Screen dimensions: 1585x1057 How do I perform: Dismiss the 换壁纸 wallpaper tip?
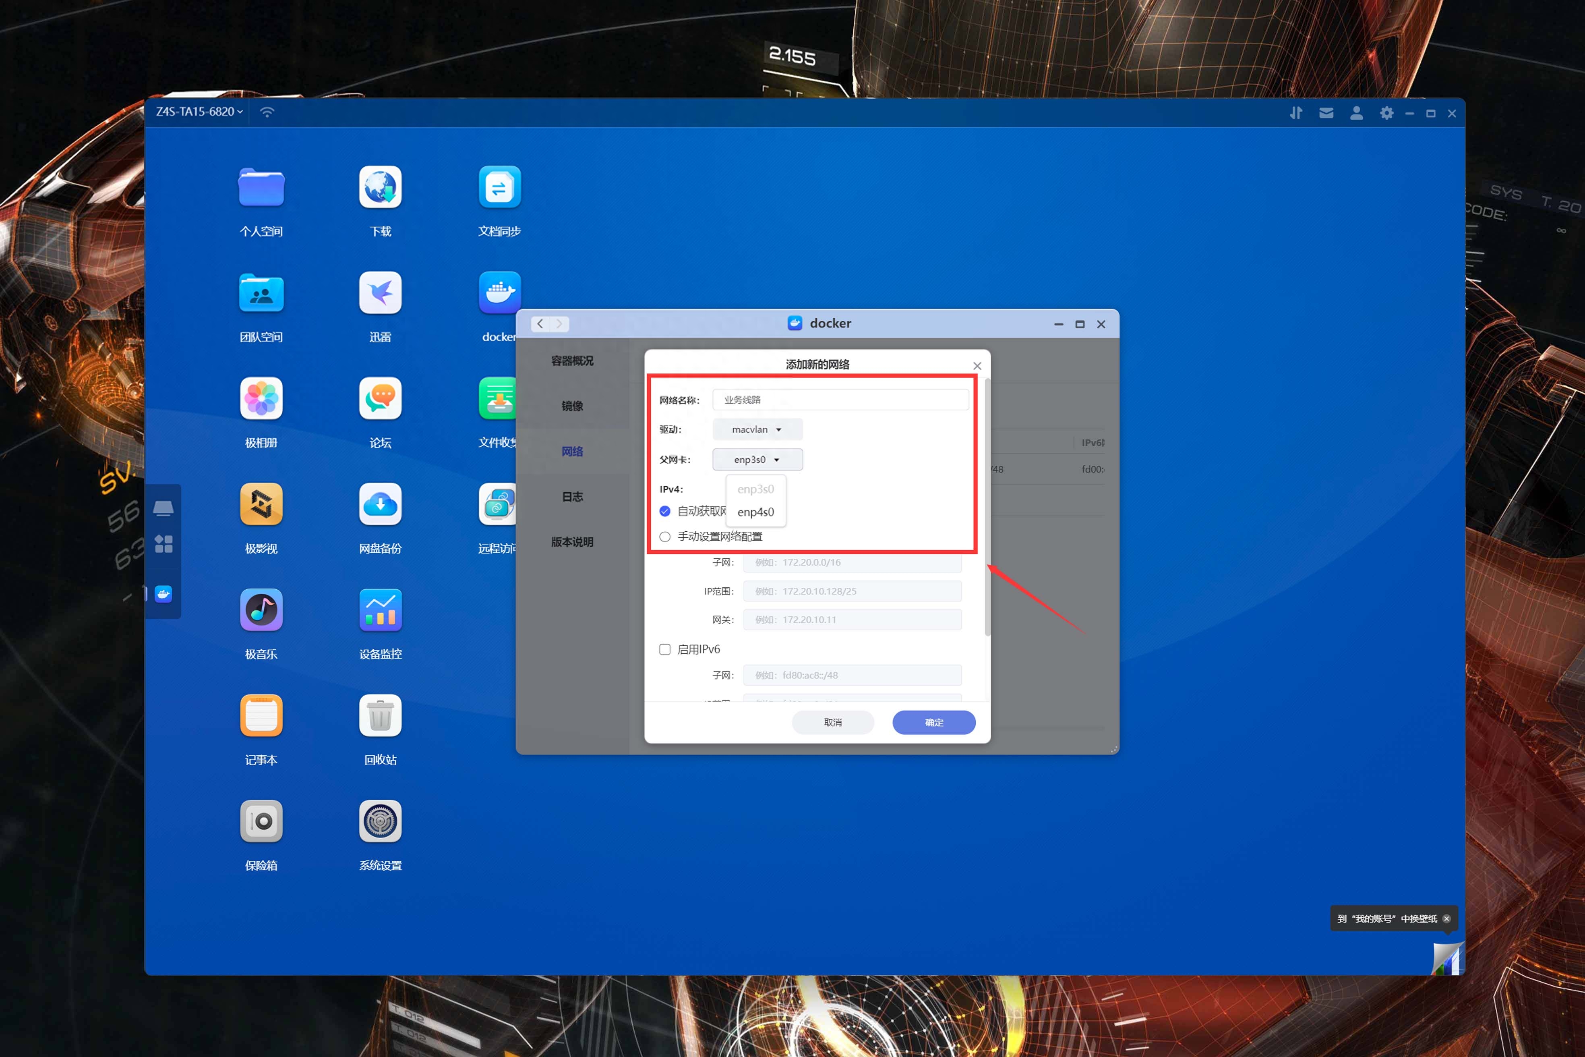(x=1446, y=919)
